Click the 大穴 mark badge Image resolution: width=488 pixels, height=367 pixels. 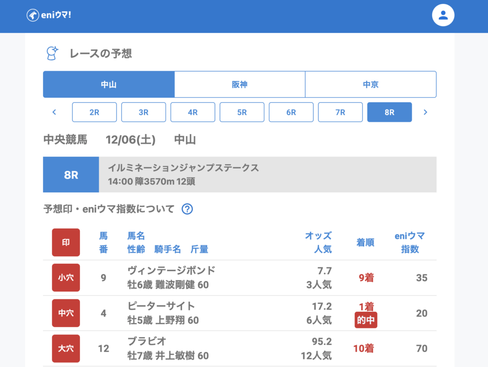[x=66, y=348]
